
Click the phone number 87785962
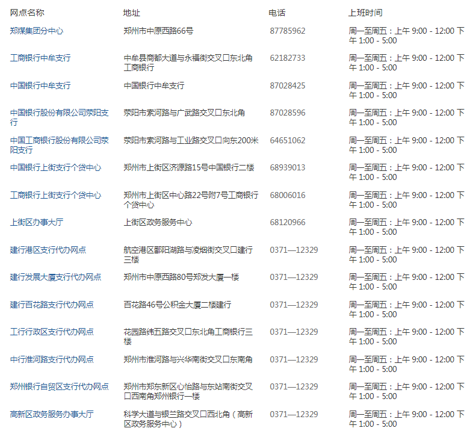point(288,31)
